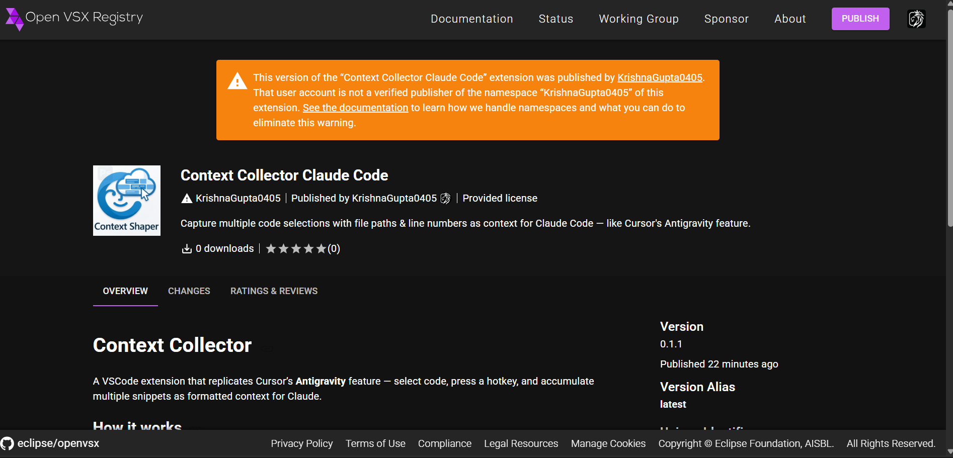Image resolution: width=953 pixels, height=458 pixels.
Task: Open the Working Group page
Action: (639, 19)
